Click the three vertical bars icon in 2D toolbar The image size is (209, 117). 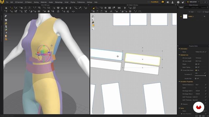(119, 8)
